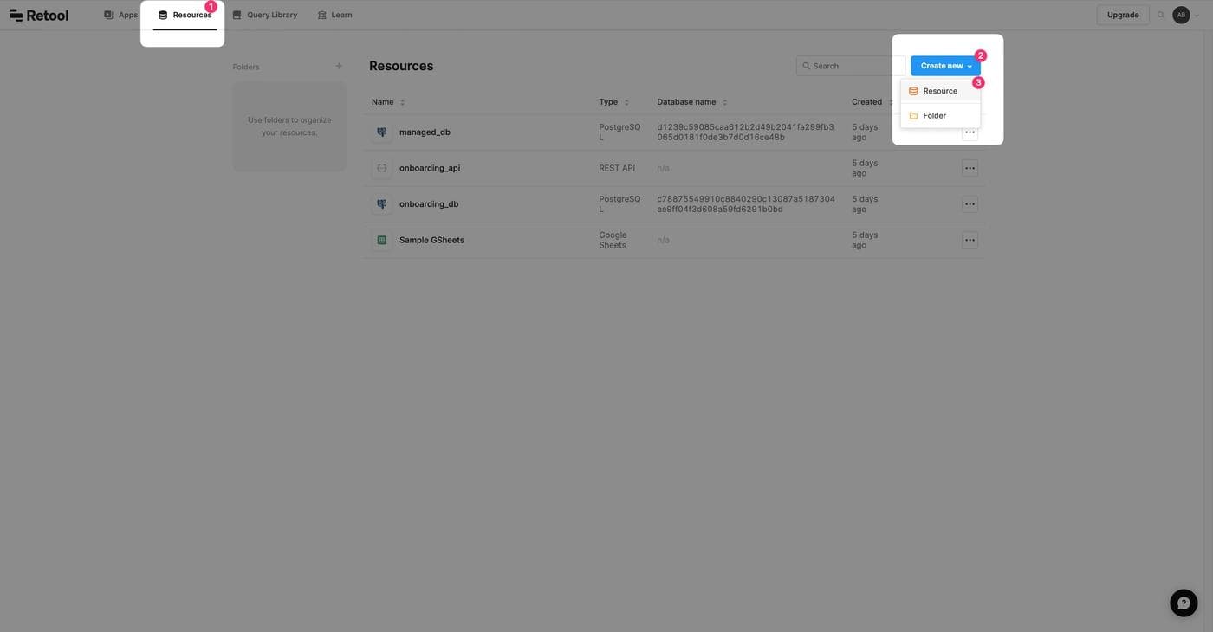This screenshot has width=1213, height=632.
Task: Add a new folder with plus icon
Action: tap(339, 67)
